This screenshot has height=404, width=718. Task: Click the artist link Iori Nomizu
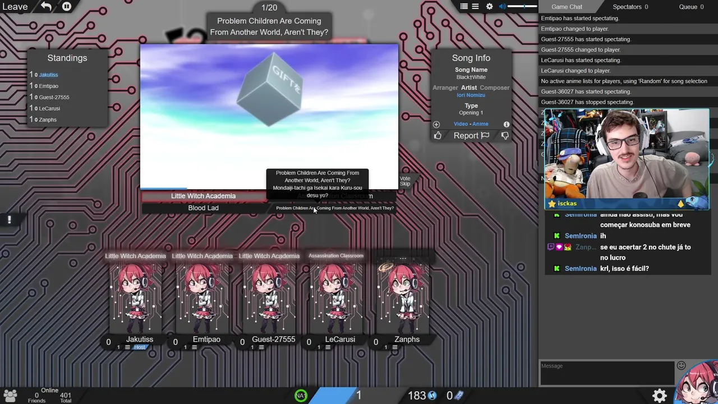471,95
